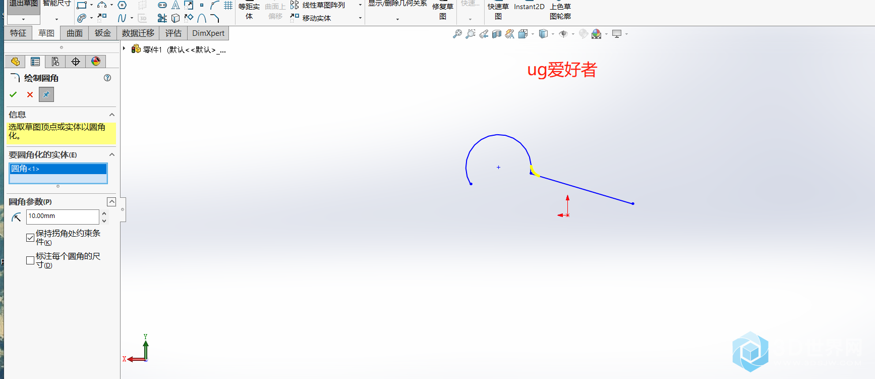Image resolution: width=875 pixels, height=379 pixels.
Task: Expand the 零件1 flyout tree
Action: [x=124, y=48]
